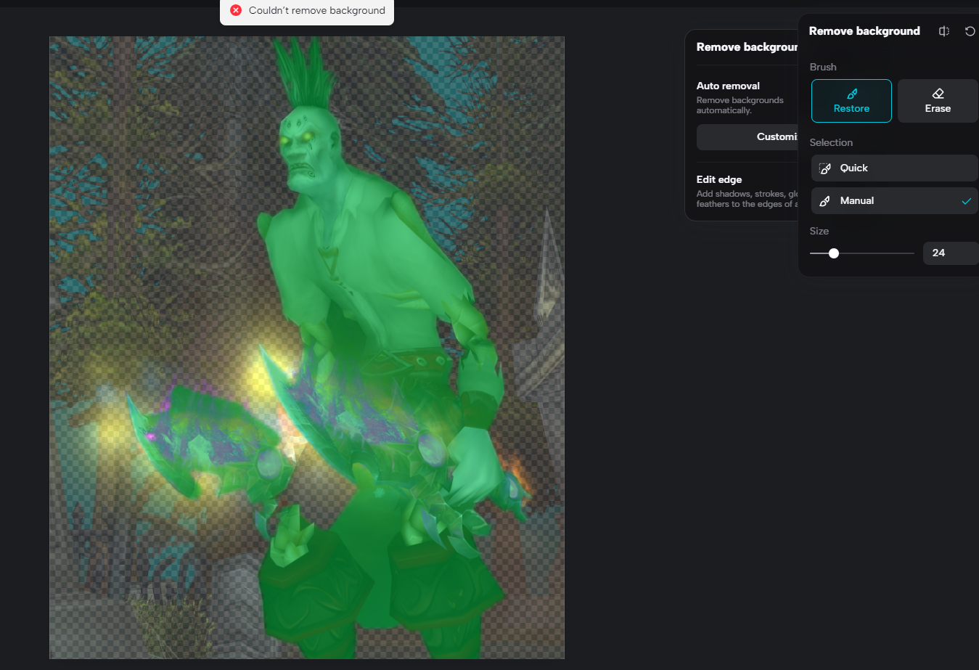This screenshot has width=979, height=670.
Task: Choose the Quick selection option
Action: [894, 168]
